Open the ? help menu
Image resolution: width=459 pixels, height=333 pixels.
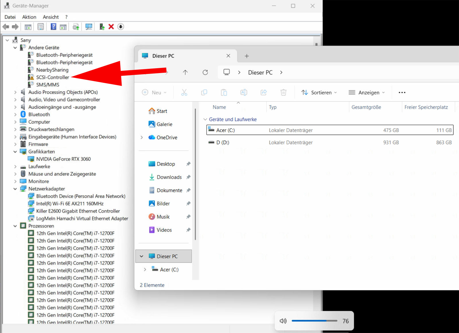(66, 17)
